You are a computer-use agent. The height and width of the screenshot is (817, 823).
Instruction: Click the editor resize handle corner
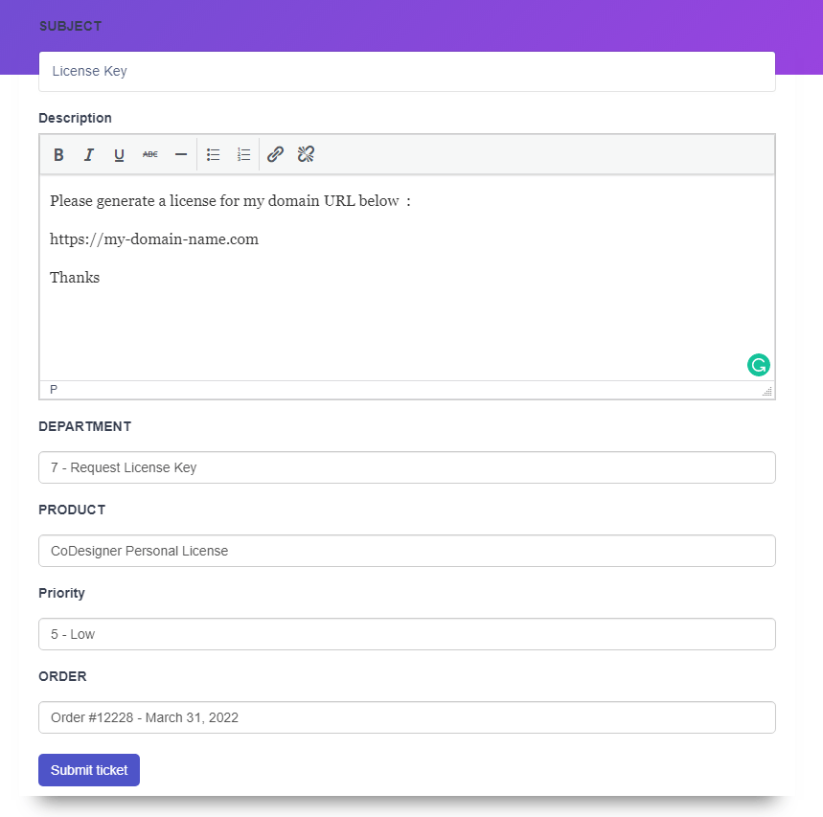766,392
